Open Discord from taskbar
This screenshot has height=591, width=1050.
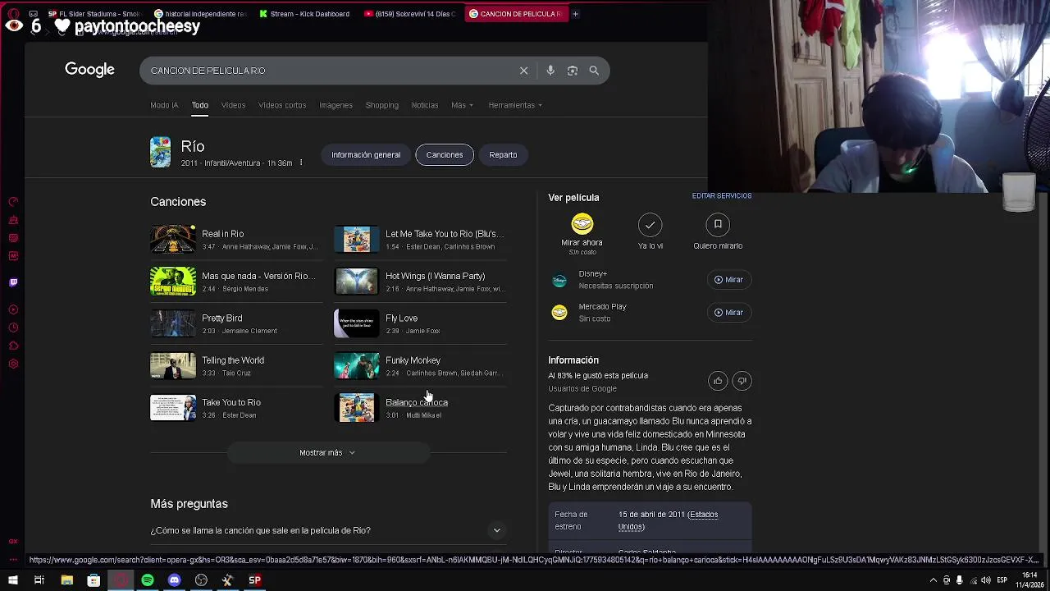click(x=174, y=580)
